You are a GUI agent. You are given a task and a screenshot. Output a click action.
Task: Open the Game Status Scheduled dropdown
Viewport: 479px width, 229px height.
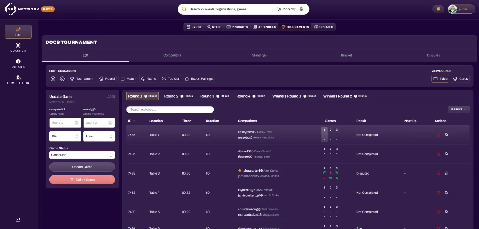82,155
